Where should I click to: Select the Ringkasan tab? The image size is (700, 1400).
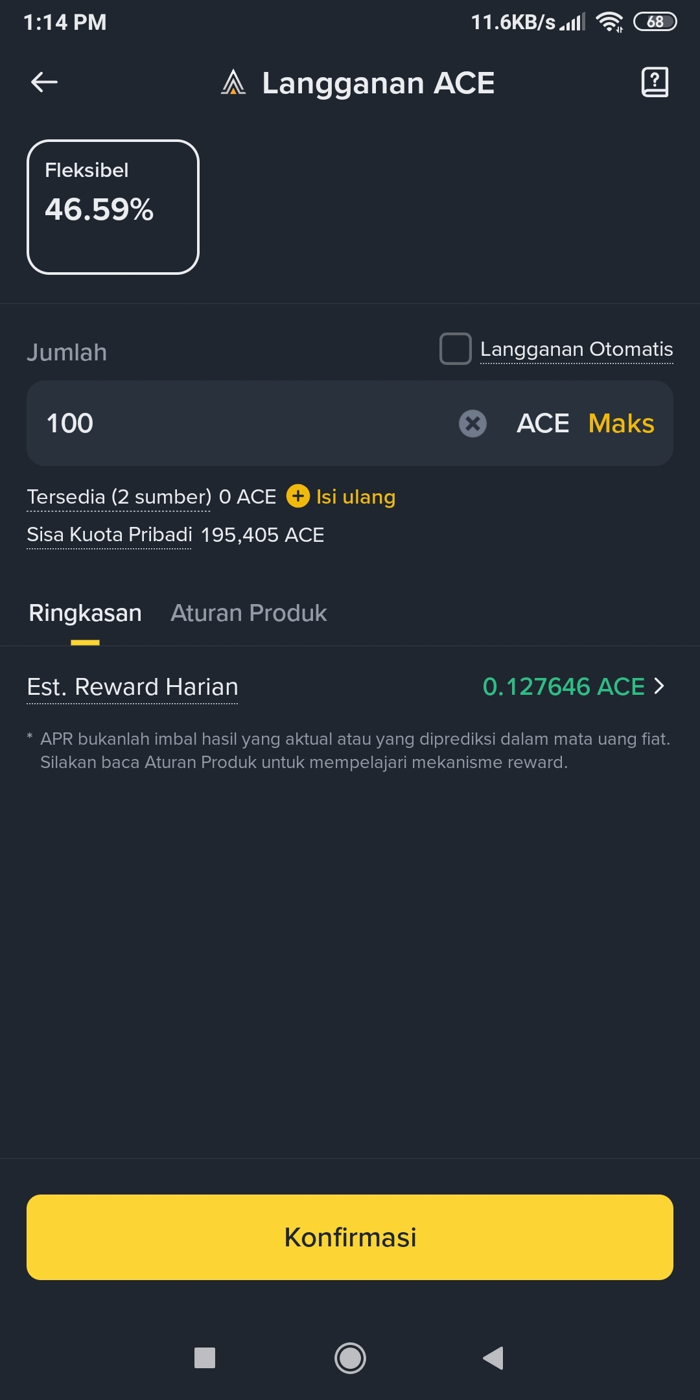85,613
